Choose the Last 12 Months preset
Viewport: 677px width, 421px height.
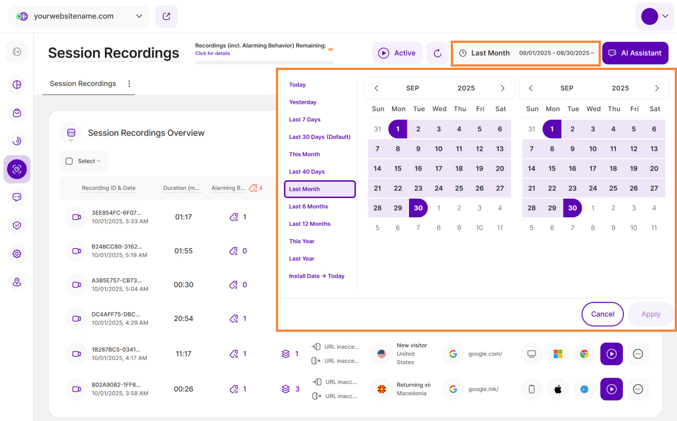pos(310,224)
